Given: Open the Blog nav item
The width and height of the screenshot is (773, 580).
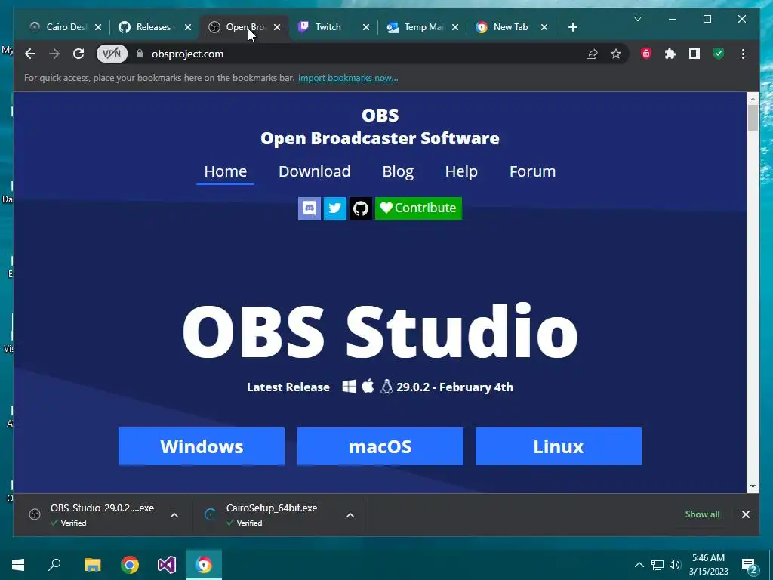Looking at the screenshot, I should 398,171.
